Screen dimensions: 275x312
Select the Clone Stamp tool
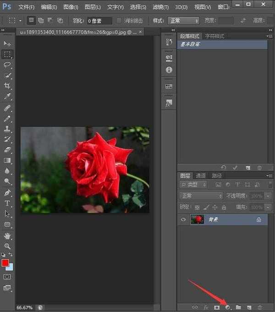point(7,128)
